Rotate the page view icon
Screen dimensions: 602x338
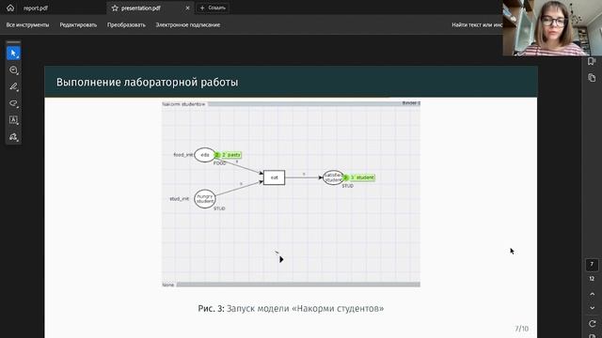[592, 323]
